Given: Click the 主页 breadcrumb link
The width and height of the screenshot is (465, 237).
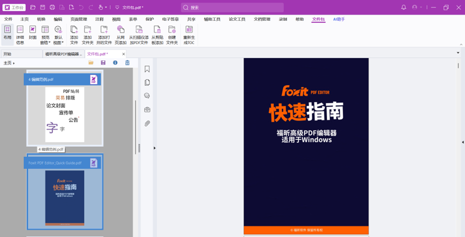Looking at the screenshot, I should tap(8, 63).
